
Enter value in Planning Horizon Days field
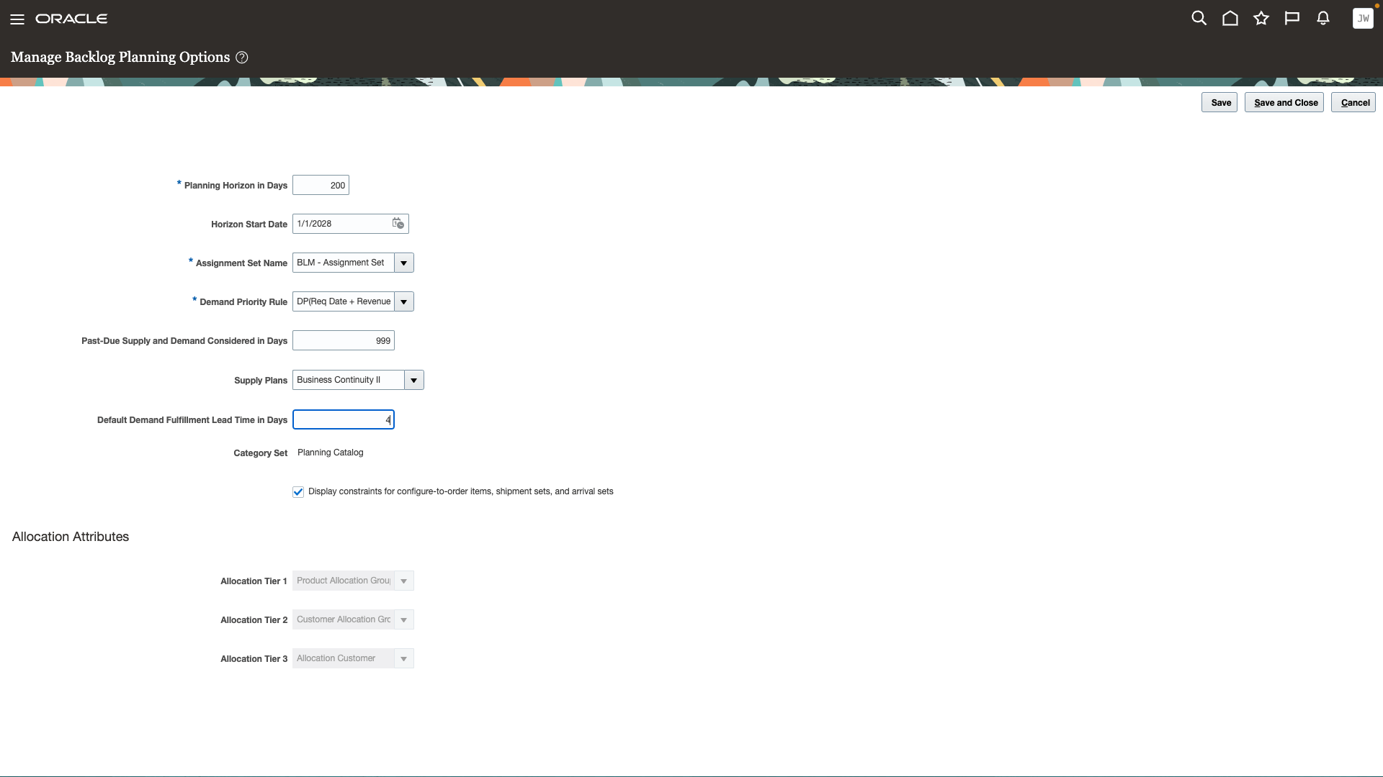coord(321,185)
